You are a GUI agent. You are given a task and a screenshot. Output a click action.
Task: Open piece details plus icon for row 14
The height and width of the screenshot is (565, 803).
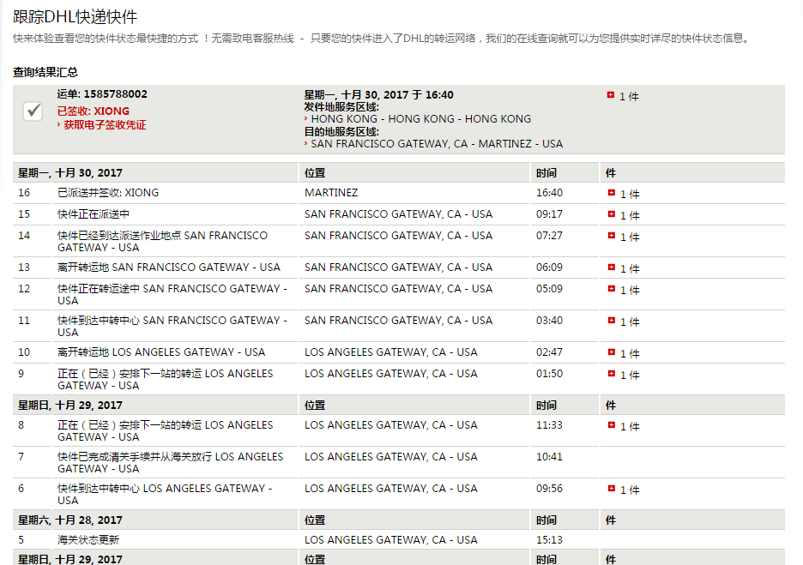(x=612, y=236)
